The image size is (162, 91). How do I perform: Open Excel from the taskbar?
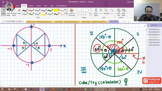tap(58, 89)
